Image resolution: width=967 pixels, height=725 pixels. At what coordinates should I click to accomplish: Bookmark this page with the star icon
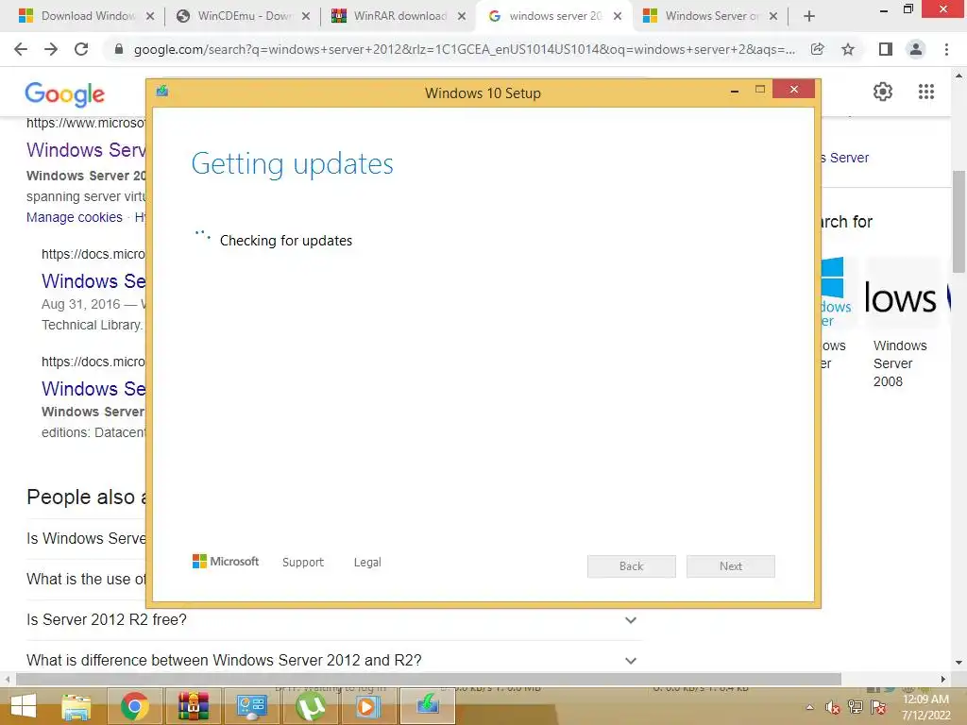pos(849,49)
